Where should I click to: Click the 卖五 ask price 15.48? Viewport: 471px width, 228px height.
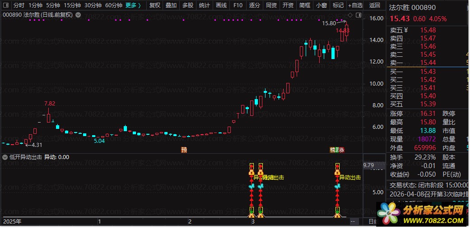[x=428, y=30]
